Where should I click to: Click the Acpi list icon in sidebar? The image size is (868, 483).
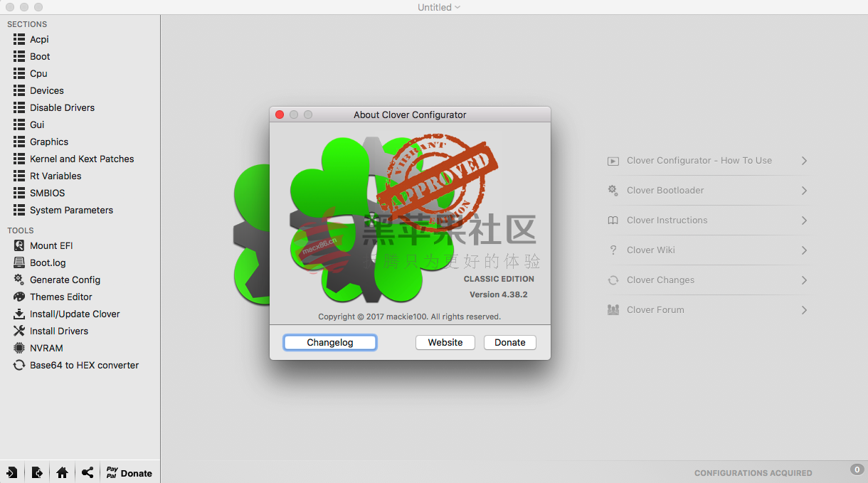19,39
